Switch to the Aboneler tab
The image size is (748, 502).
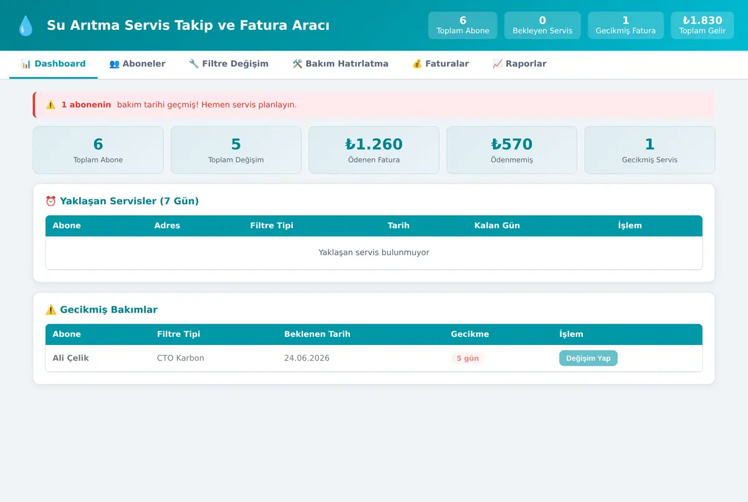click(137, 64)
